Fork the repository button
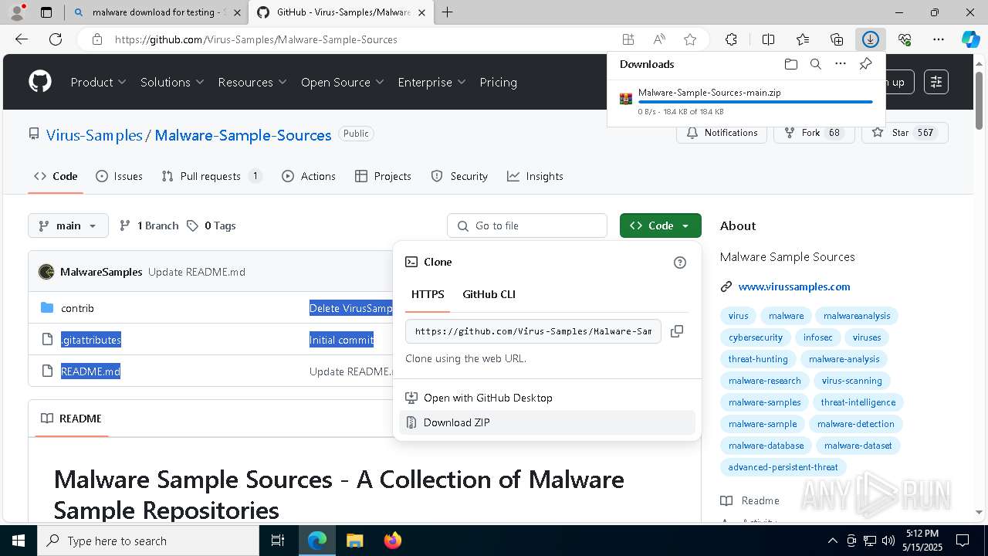Screen dimensions: 988x556 pos(814,133)
